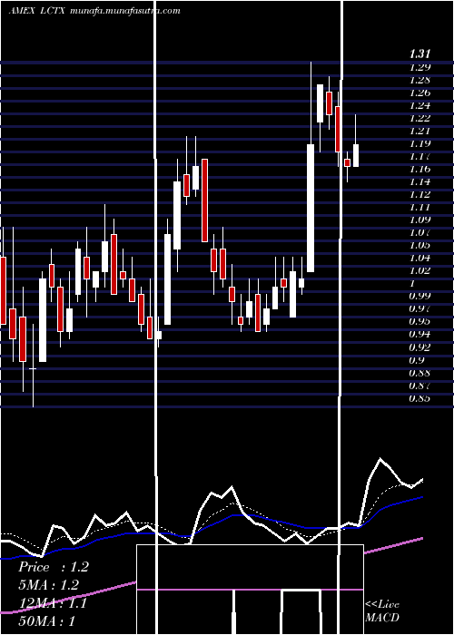Click the 1.12 price axis label
454x635 pixels.
coord(419,194)
